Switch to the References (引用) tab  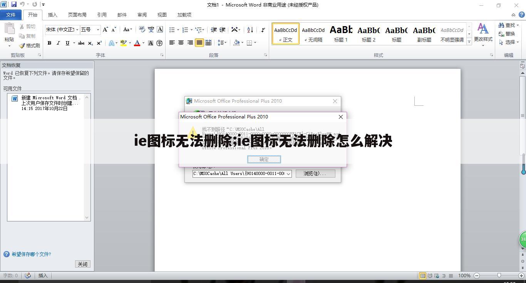coord(102,15)
